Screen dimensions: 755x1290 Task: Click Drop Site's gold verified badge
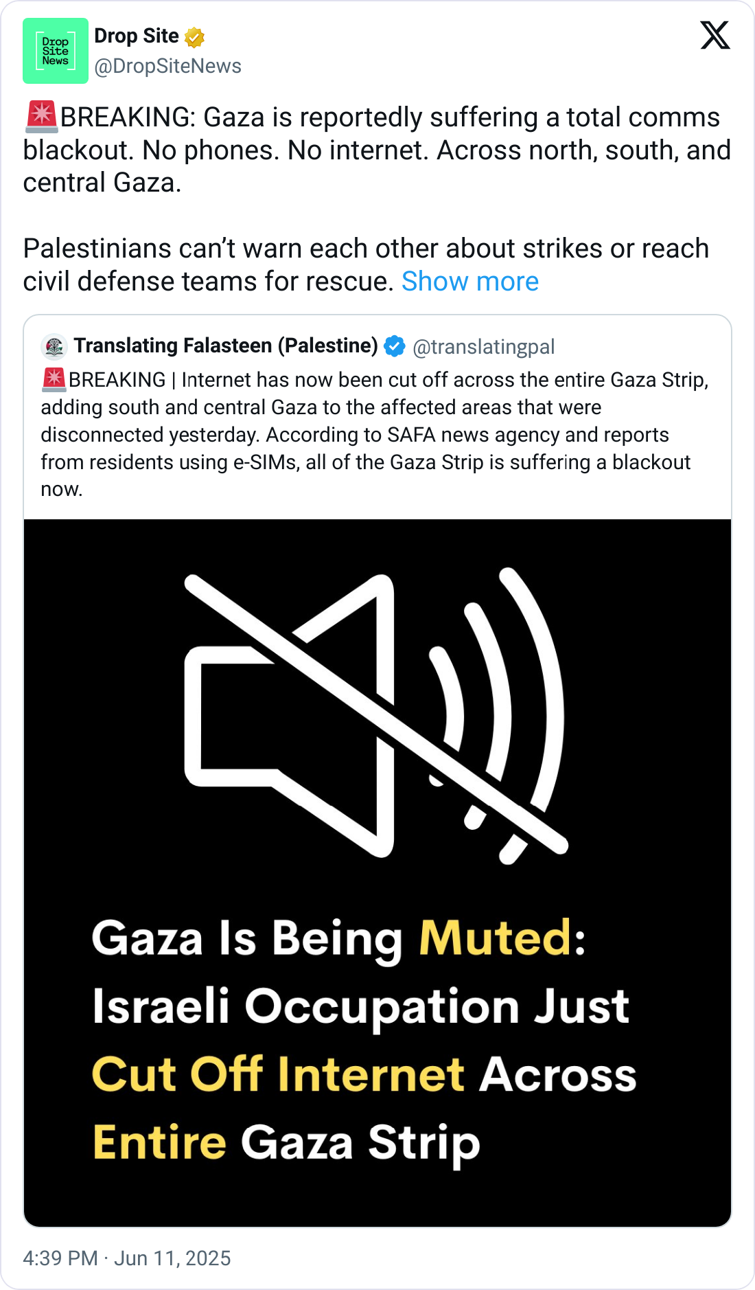[x=195, y=37]
